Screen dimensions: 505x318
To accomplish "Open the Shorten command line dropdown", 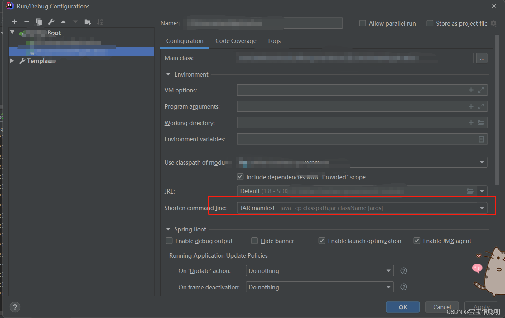I will (482, 208).
